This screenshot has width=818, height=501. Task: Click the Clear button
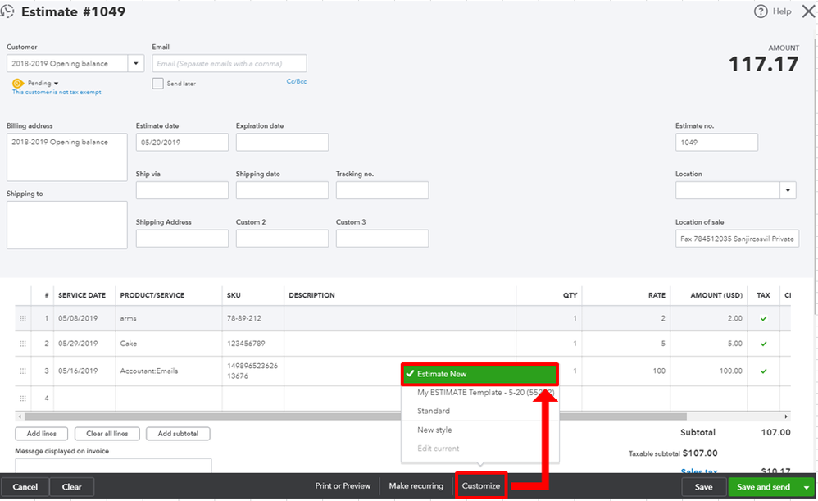point(72,487)
